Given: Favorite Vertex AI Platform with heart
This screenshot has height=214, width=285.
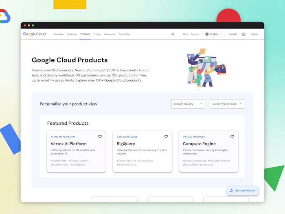Looking at the screenshot, I should pos(100,137).
